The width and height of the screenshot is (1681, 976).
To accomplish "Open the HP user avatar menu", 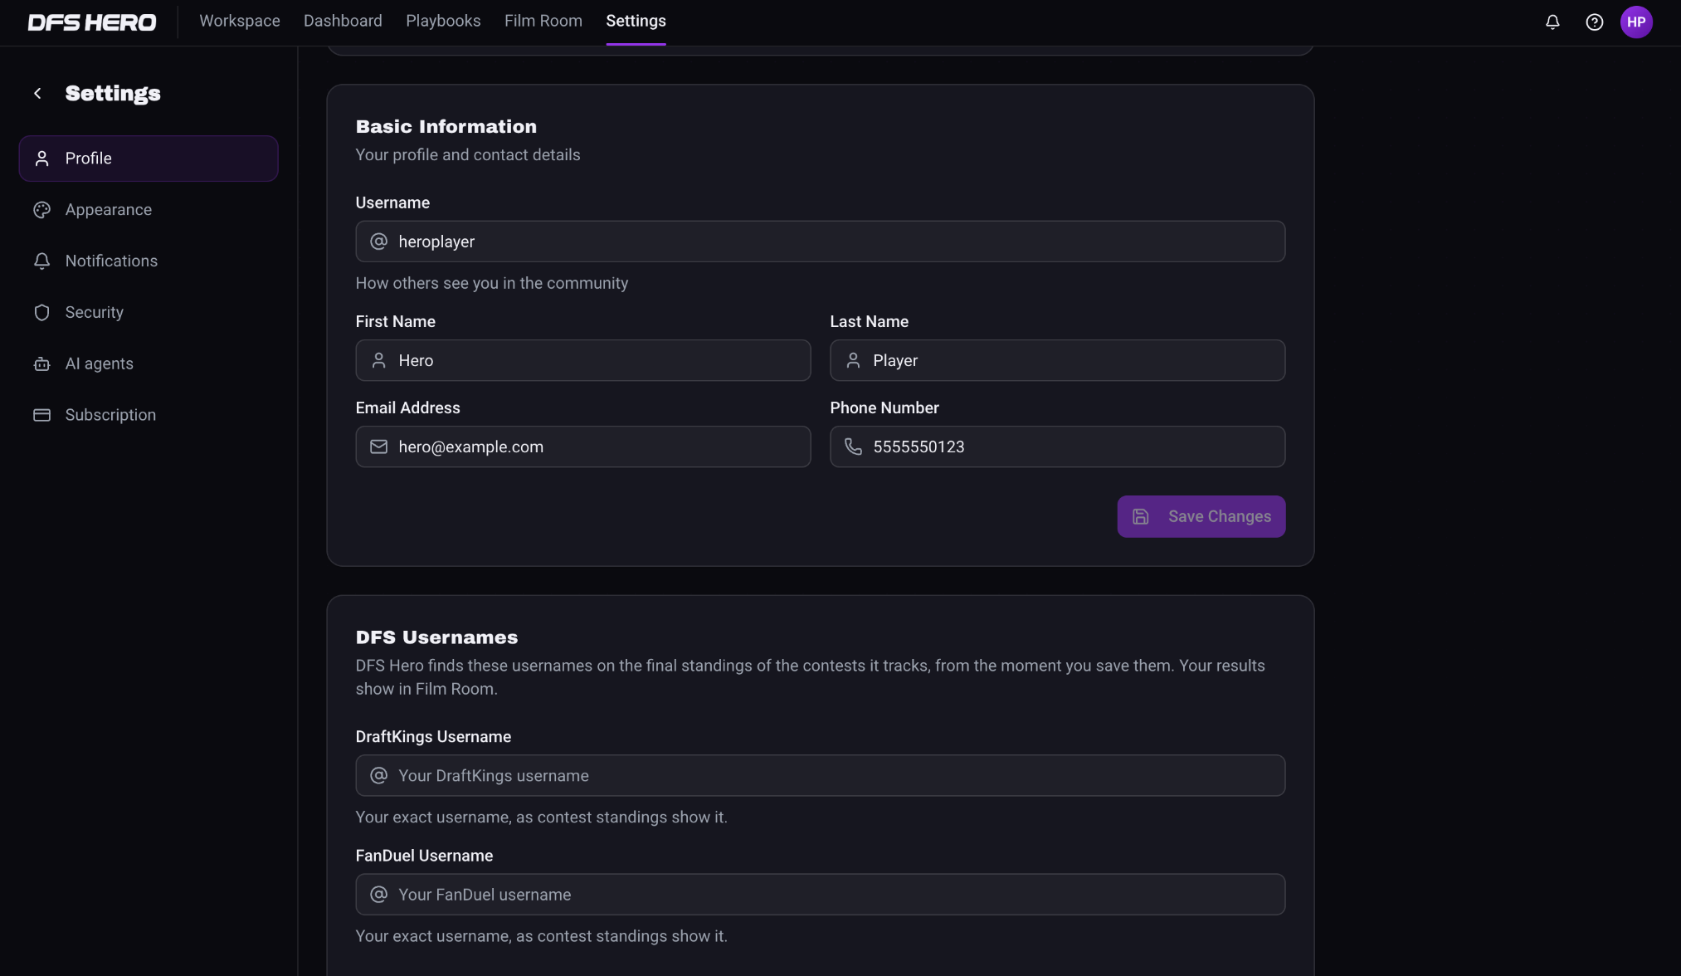I will (x=1636, y=22).
